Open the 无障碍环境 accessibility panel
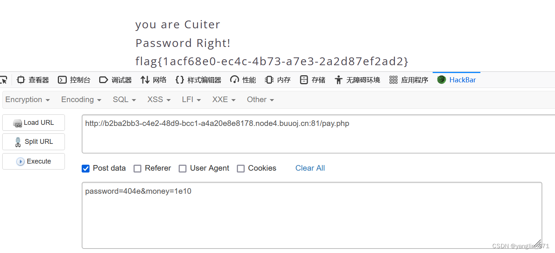Viewport: 555px width, 253px height. [x=357, y=79]
